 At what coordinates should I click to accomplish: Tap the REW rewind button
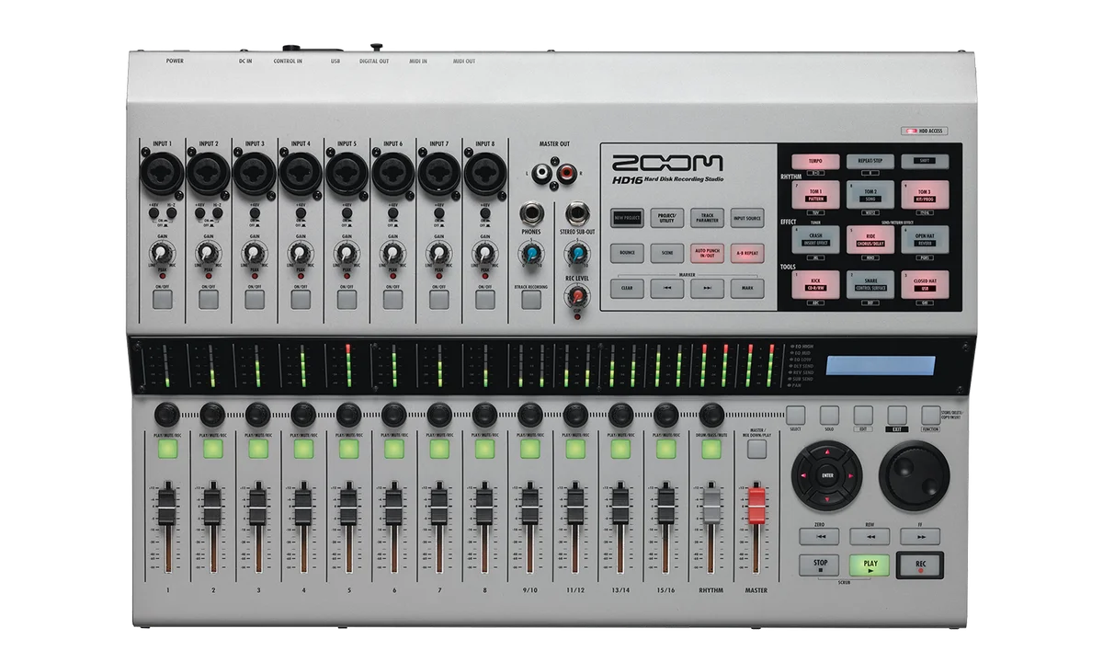pyautogui.click(x=870, y=537)
